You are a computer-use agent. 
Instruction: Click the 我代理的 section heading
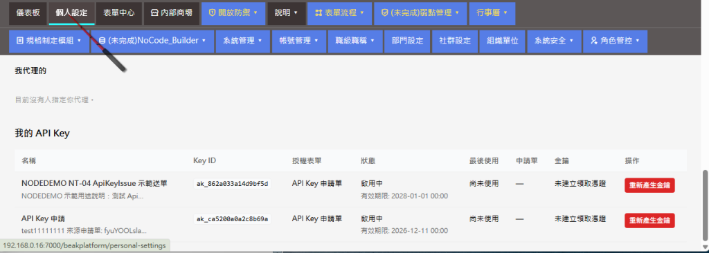coord(30,71)
